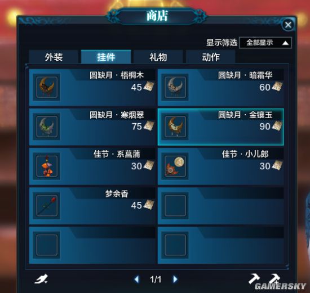Viewport: 310px width, 293px height.
Task: Click the 圆缺月·寒烟翠 green moon icon
Action: pyautogui.click(x=47, y=127)
